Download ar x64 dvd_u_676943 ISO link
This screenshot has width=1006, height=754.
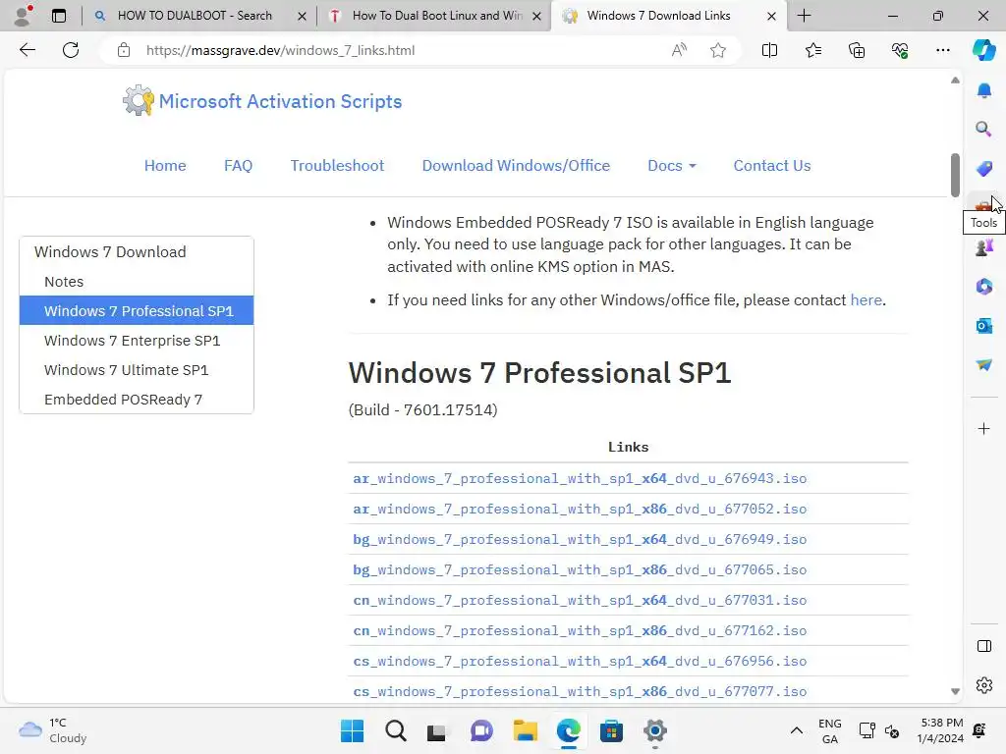pos(580,478)
